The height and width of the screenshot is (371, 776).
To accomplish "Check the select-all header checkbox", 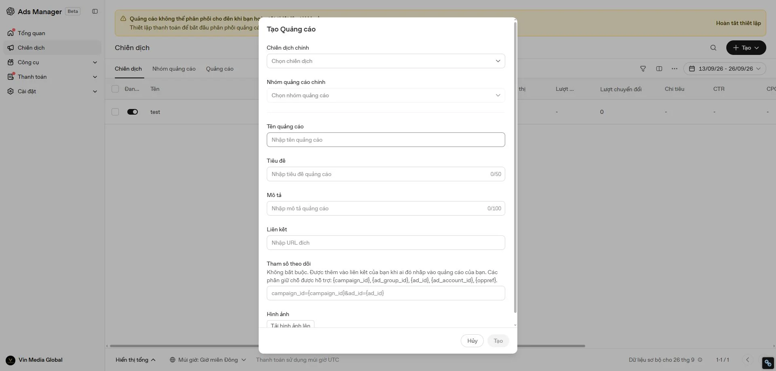I will pos(115,89).
